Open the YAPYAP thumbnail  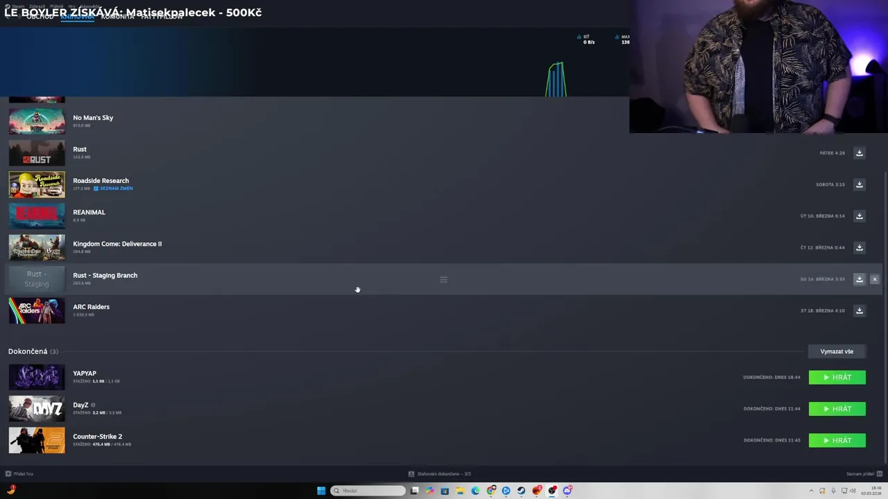tap(37, 377)
